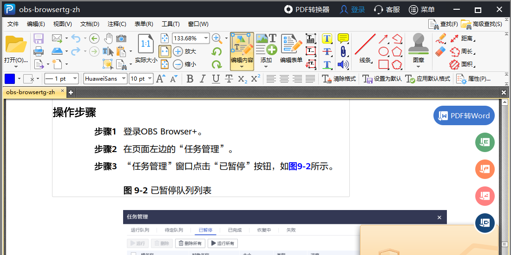The width and height of the screenshot is (511, 255).
Task: Click the actual size 1:1 icon
Action: (146, 44)
